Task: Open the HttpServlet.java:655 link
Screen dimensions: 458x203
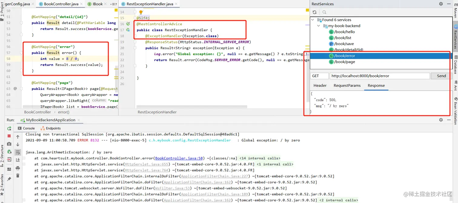Action: 147,164
